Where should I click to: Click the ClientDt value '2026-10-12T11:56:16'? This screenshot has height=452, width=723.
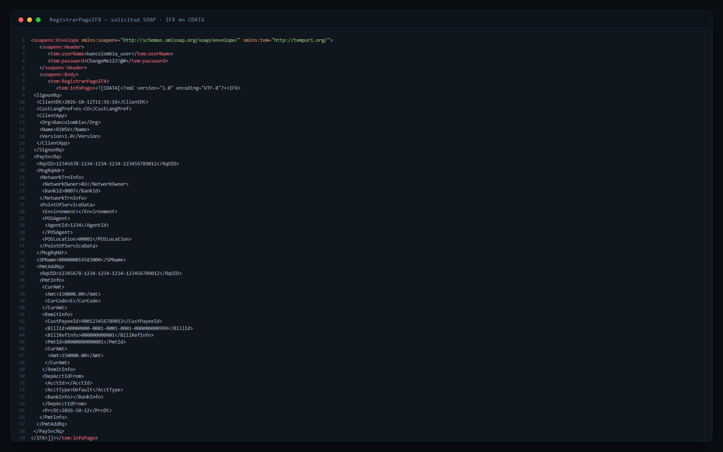[91, 102]
